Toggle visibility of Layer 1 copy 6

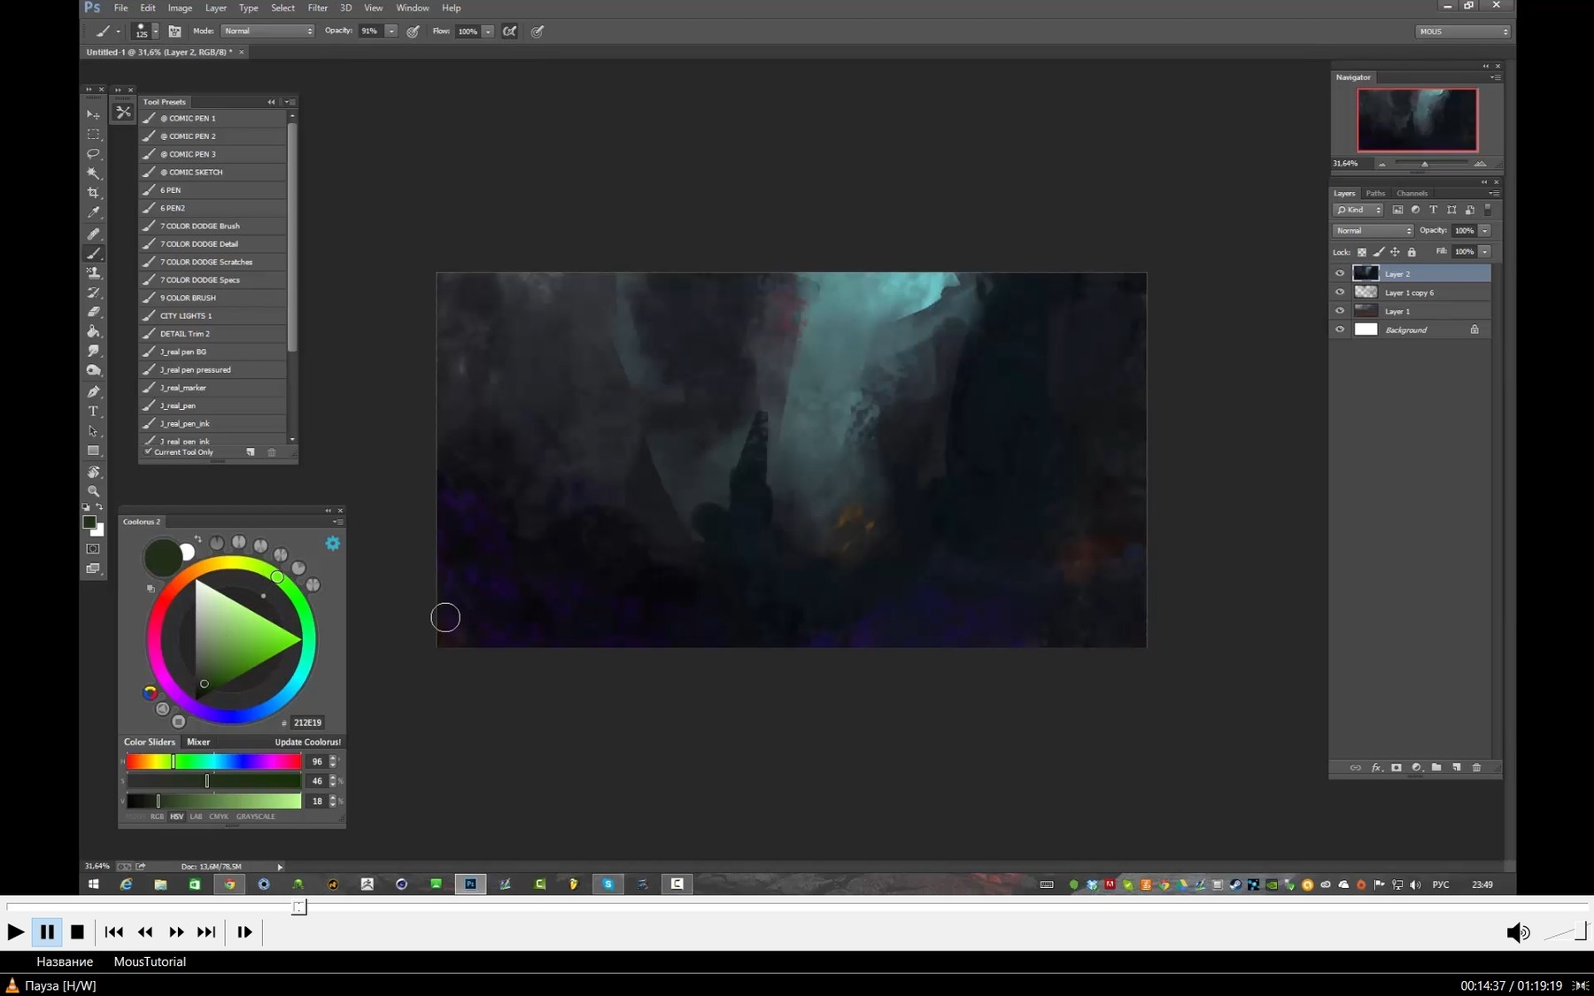[1340, 291]
